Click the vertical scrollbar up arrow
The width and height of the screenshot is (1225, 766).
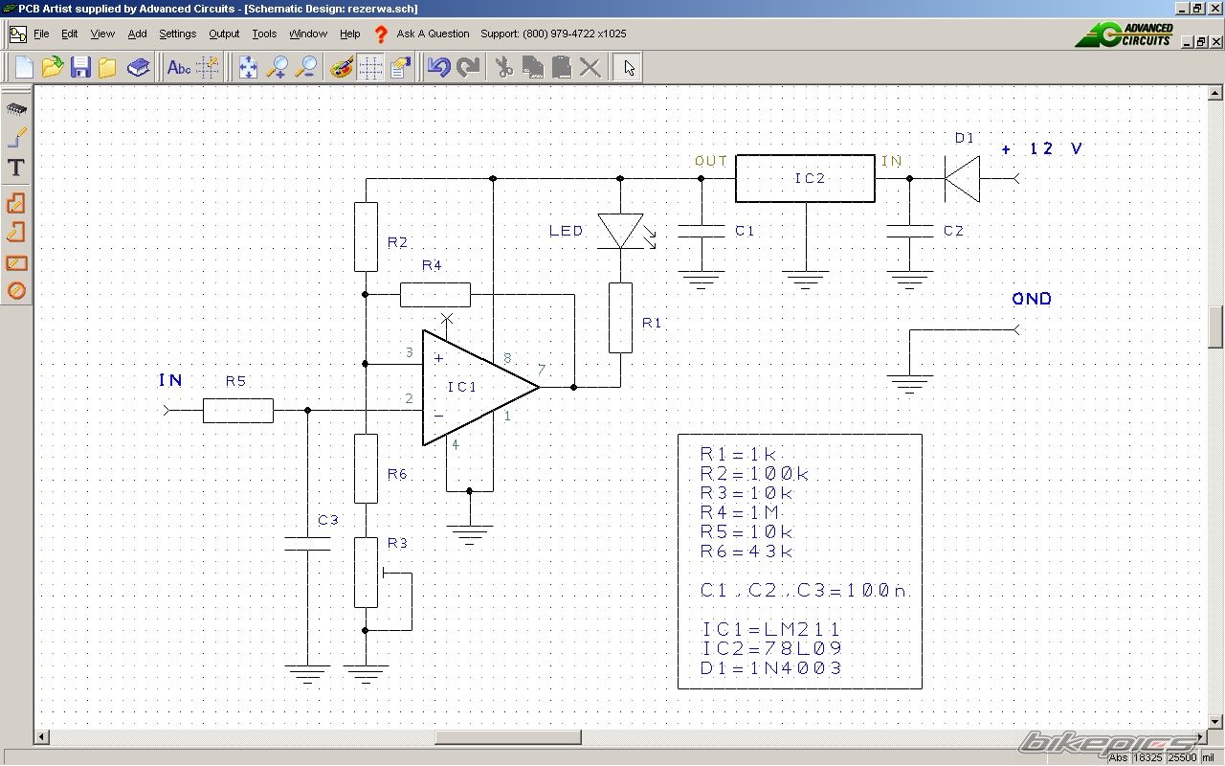[x=1215, y=93]
